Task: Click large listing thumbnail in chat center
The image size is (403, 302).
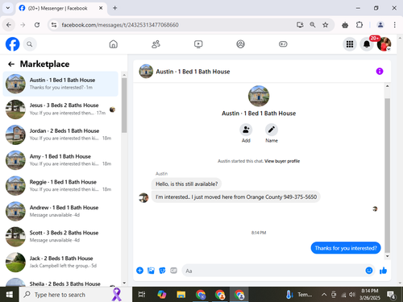Action: pos(259,96)
